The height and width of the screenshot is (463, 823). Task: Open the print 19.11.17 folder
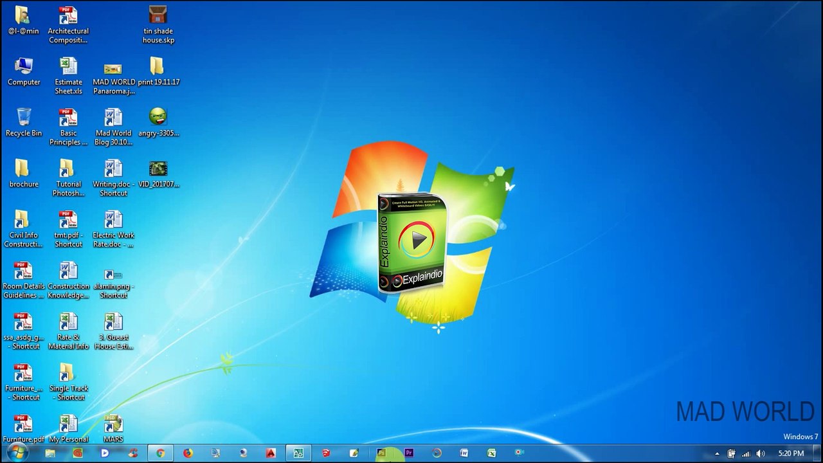pyautogui.click(x=158, y=71)
